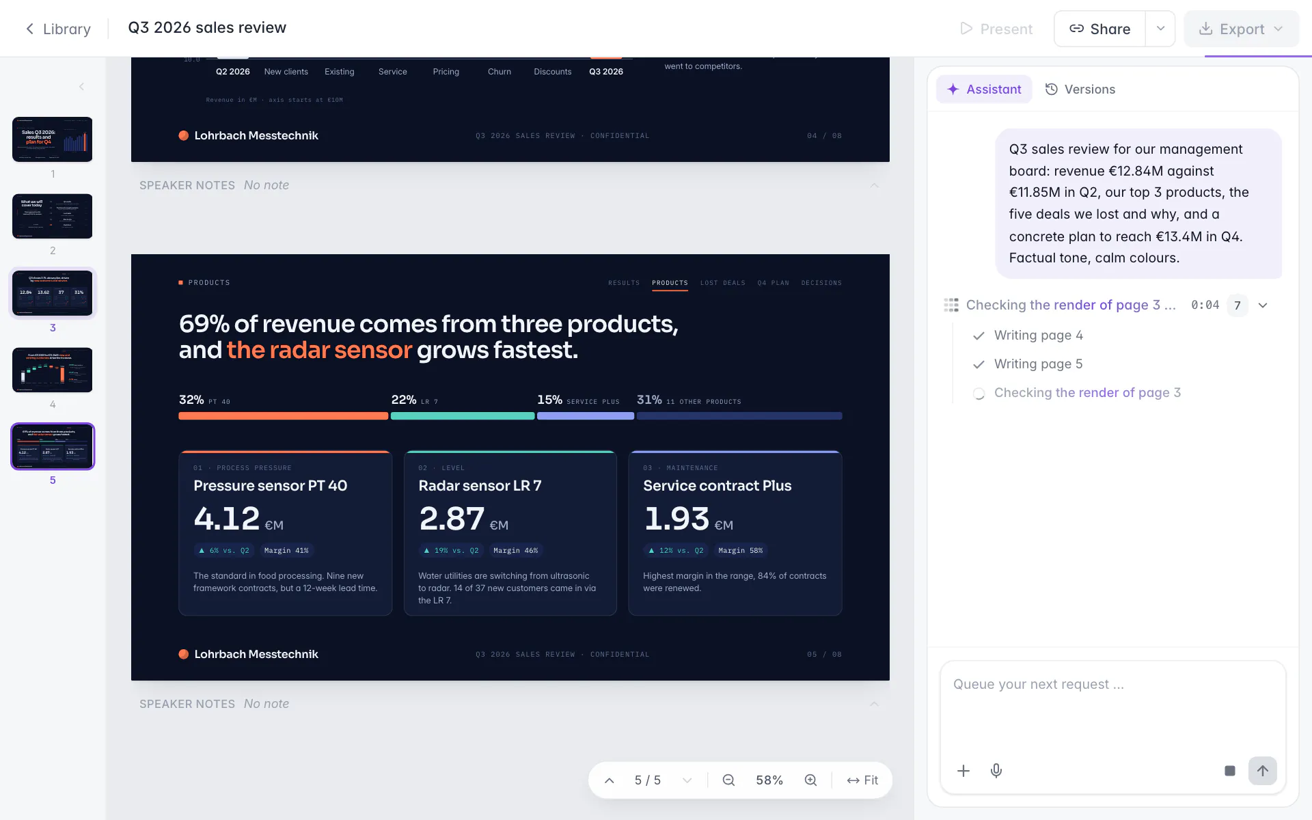Click the send arrow button
This screenshot has width=1312, height=820.
[1263, 771]
